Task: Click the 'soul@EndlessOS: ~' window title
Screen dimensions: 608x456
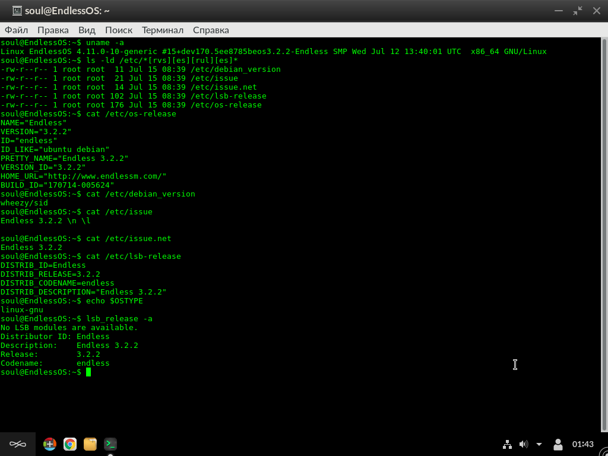Action: [x=68, y=11]
